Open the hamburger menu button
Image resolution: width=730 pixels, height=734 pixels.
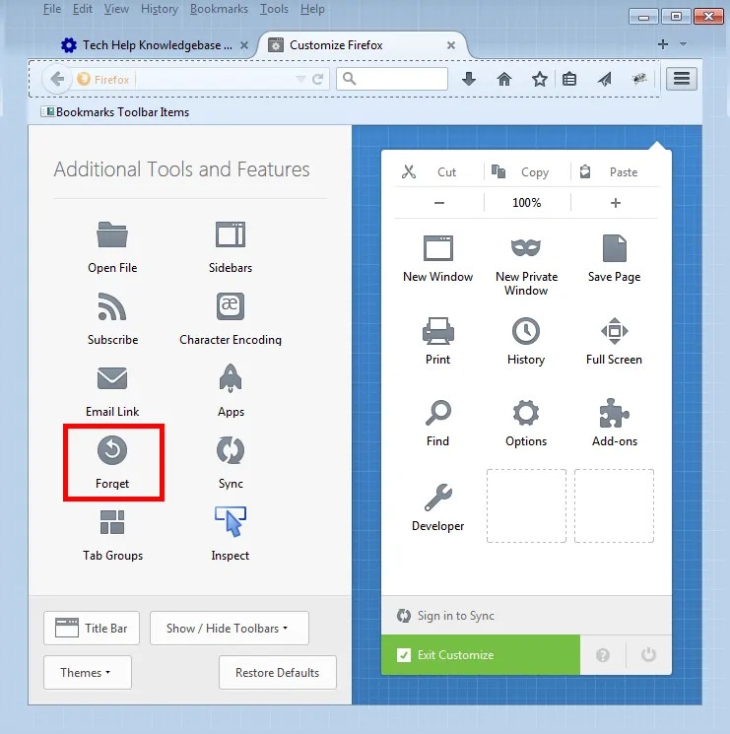pos(682,79)
